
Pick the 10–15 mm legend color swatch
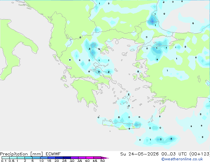coord(44,158)
